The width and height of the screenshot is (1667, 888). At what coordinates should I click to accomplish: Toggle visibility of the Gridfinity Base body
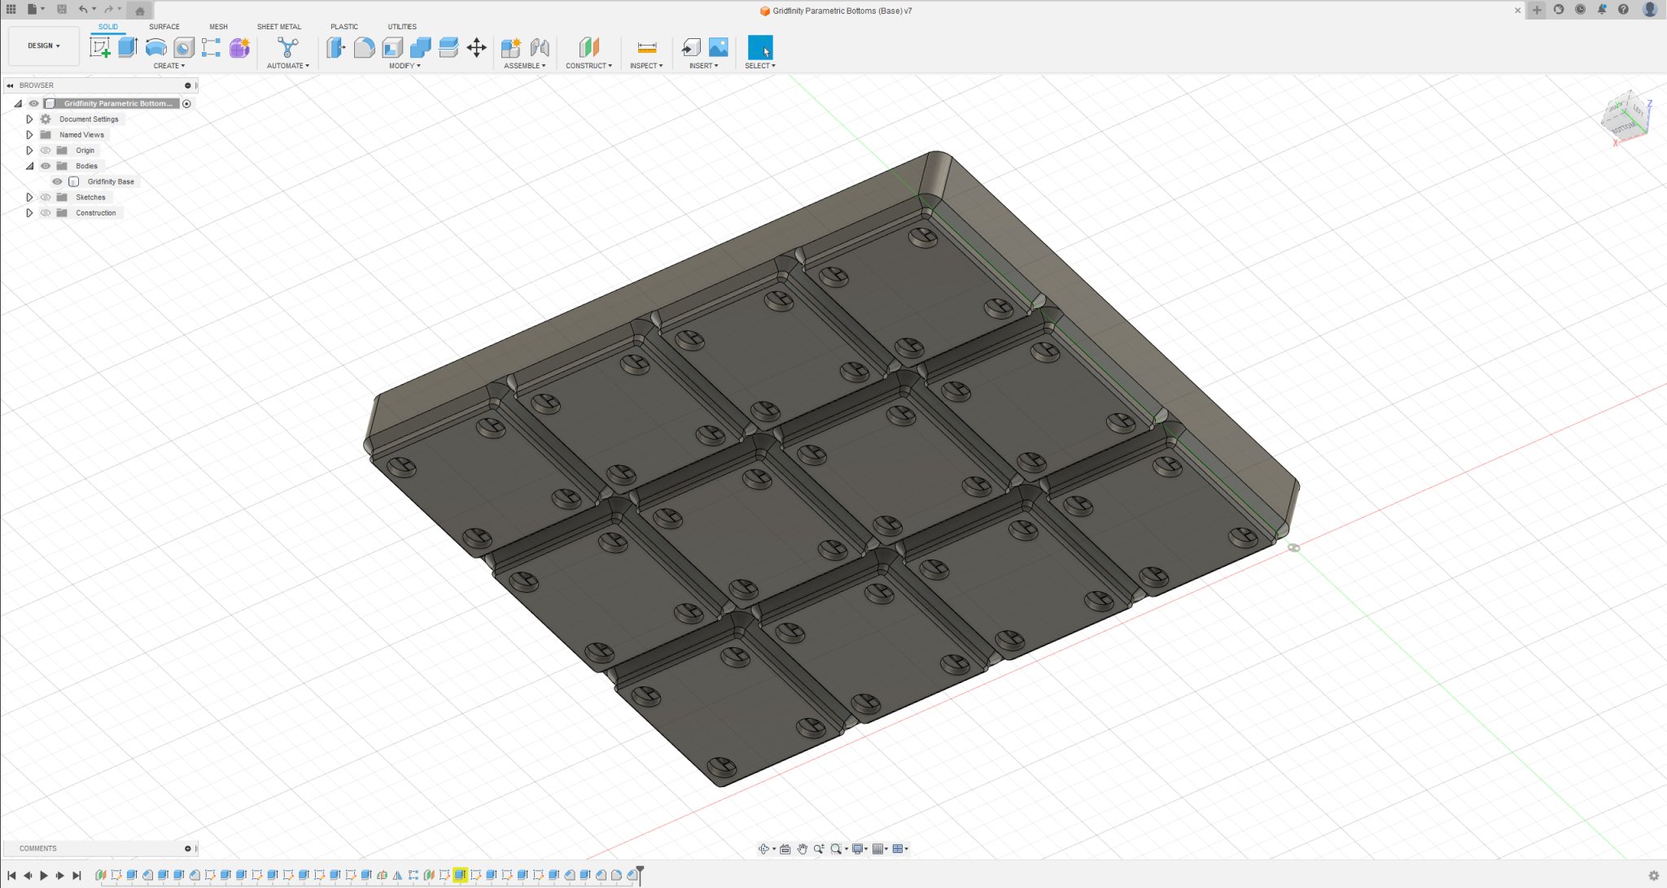coord(57,182)
